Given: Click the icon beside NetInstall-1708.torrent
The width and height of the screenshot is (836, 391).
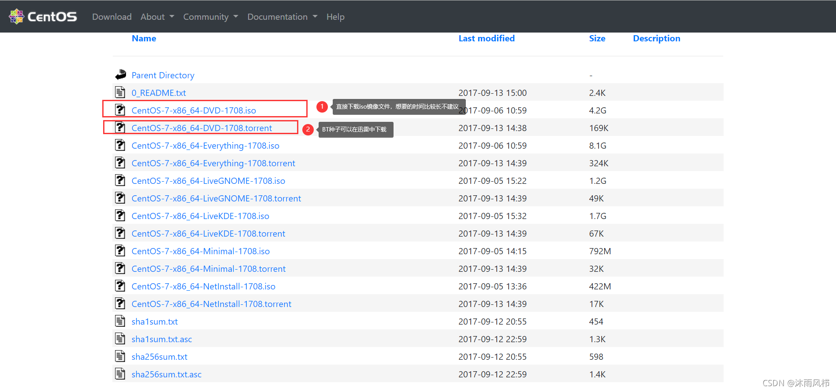Looking at the screenshot, I should pos(120,303).
